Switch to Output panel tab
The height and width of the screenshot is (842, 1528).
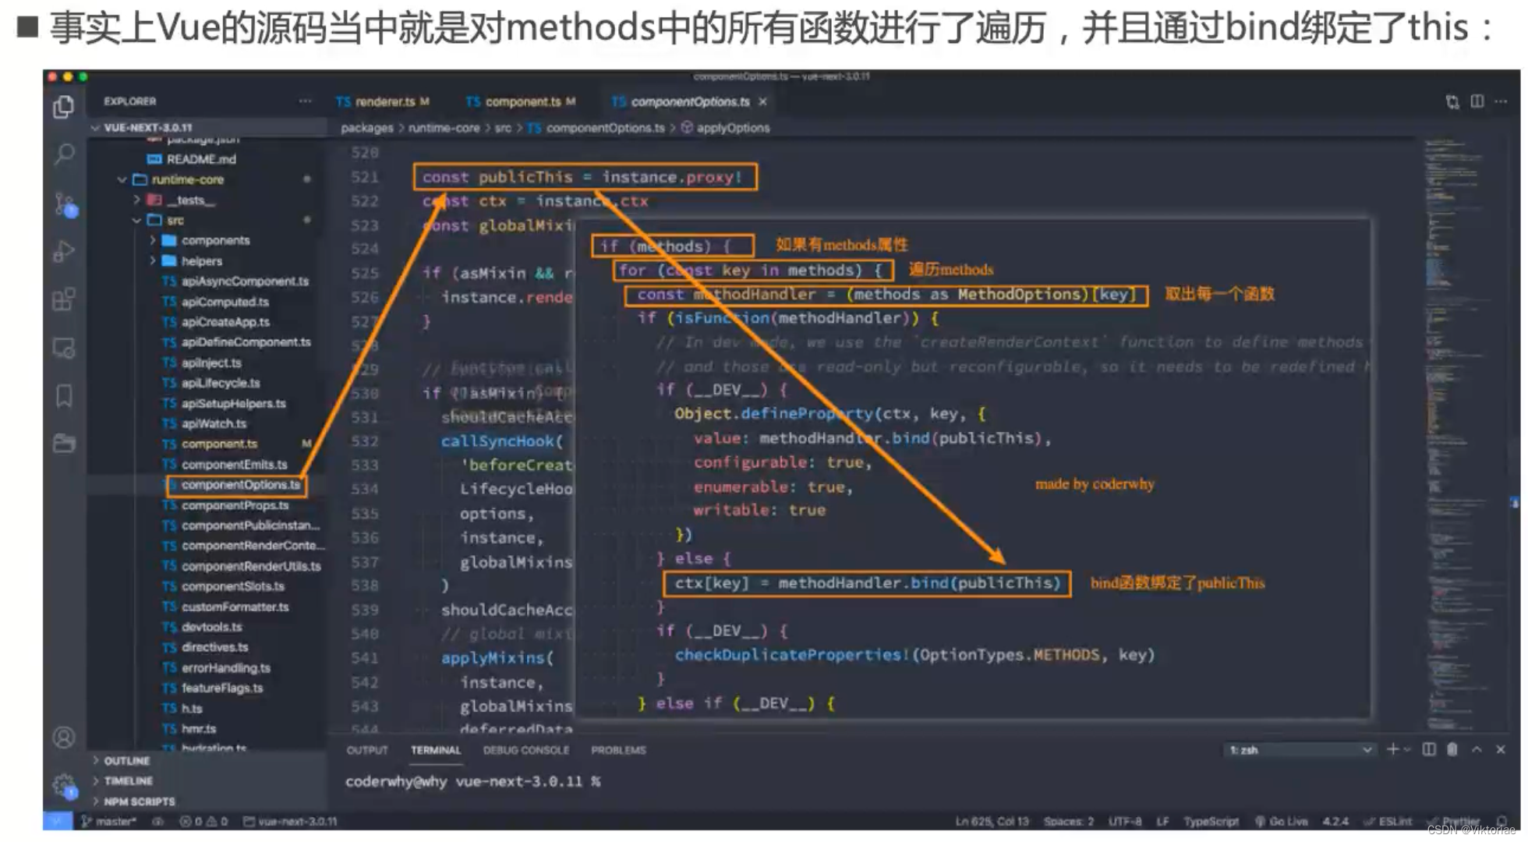point(367,750)
